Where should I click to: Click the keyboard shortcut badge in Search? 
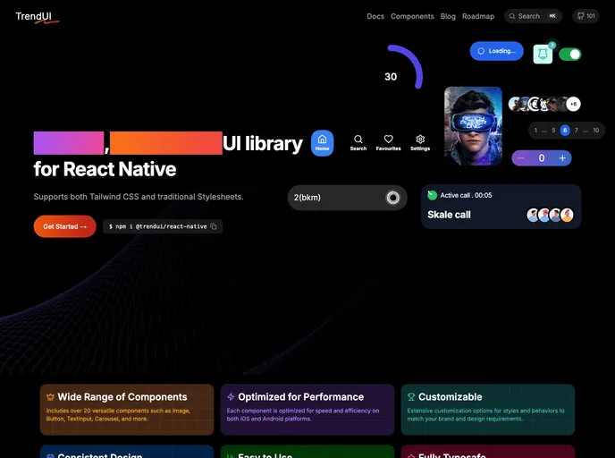click(552, 16)
